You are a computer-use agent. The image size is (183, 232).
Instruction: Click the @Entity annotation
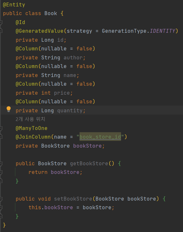click(14, 5)
